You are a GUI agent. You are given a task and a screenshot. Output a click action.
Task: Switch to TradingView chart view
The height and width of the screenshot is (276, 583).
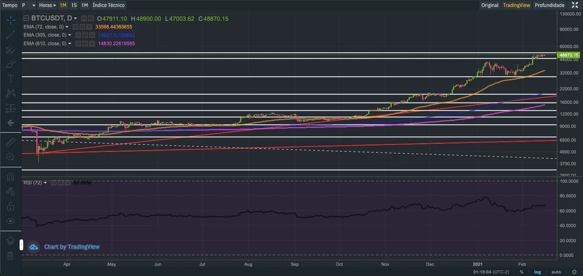[517, 5]
